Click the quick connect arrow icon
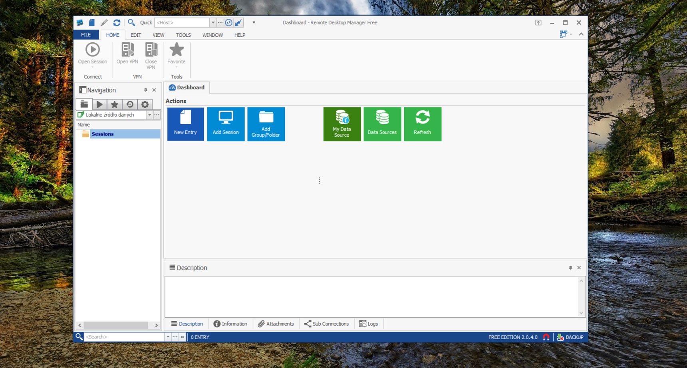687x368 pixels. (238, 23)
